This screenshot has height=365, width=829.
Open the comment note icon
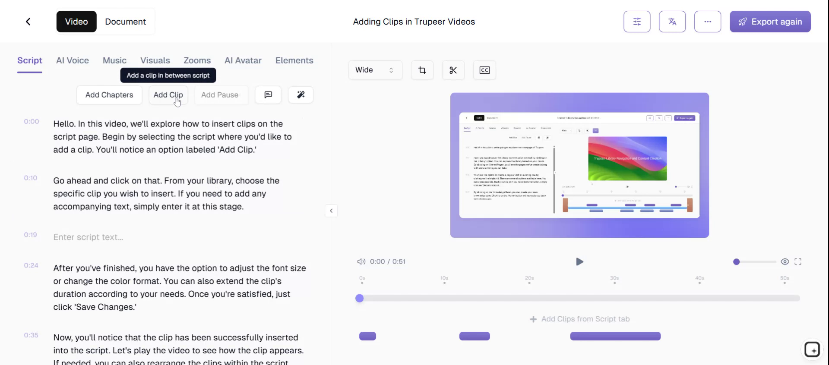point(268,95)
